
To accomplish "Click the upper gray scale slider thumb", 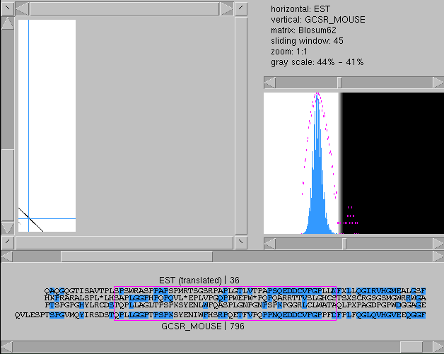I will (339, 83).
